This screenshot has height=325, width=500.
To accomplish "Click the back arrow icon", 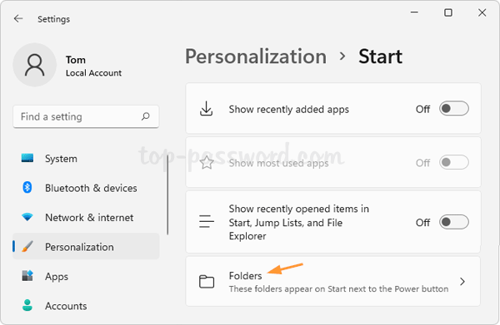I will point(18,19).
